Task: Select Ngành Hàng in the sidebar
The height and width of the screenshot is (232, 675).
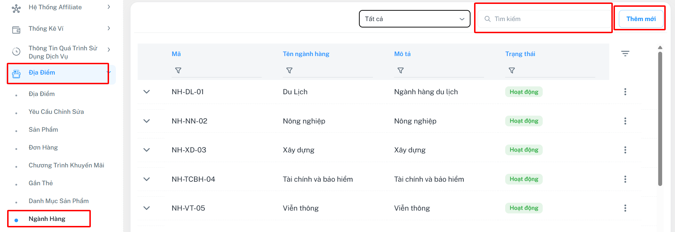Action: (x=47, y=219)
